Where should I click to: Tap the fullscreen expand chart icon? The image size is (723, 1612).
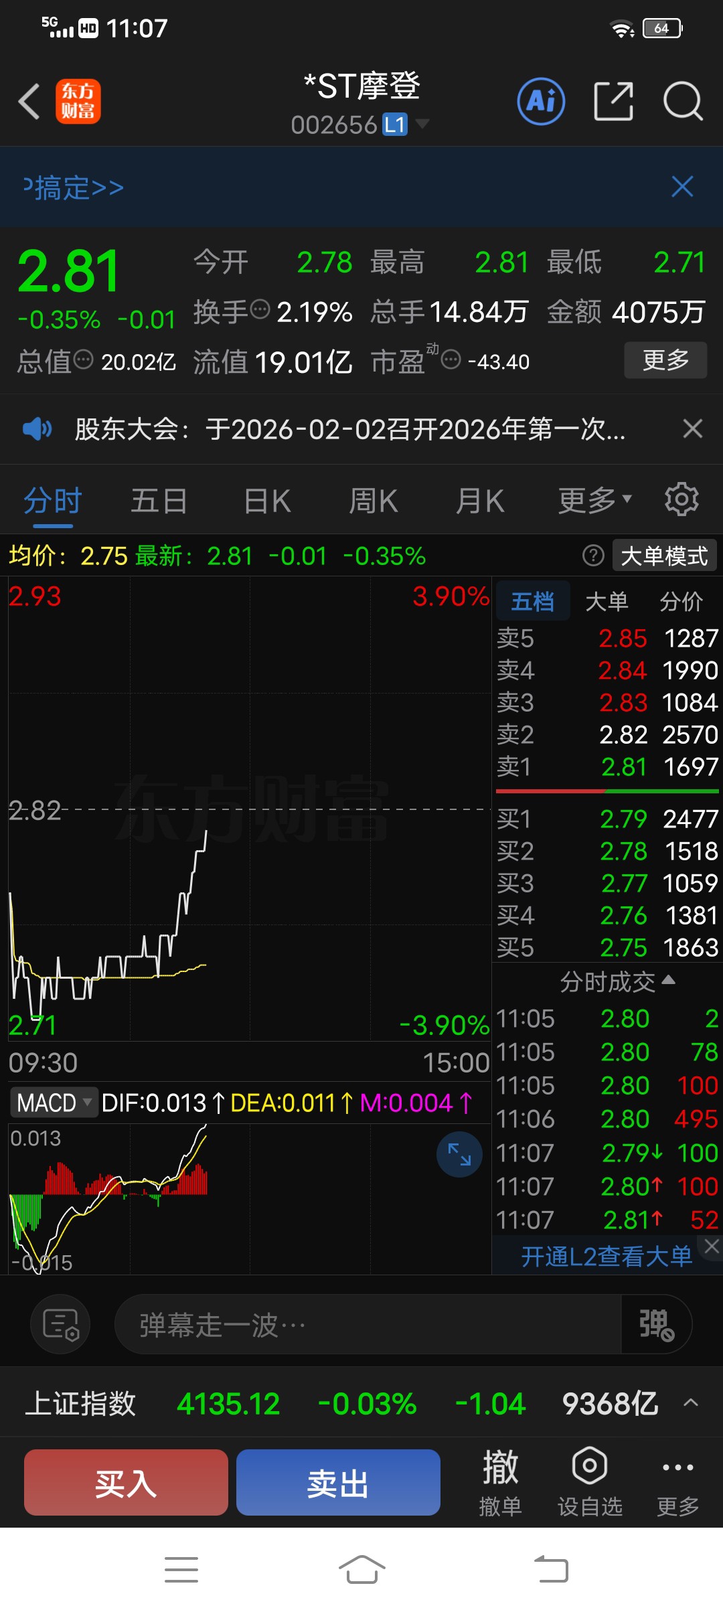click(x=459, y=1154)
